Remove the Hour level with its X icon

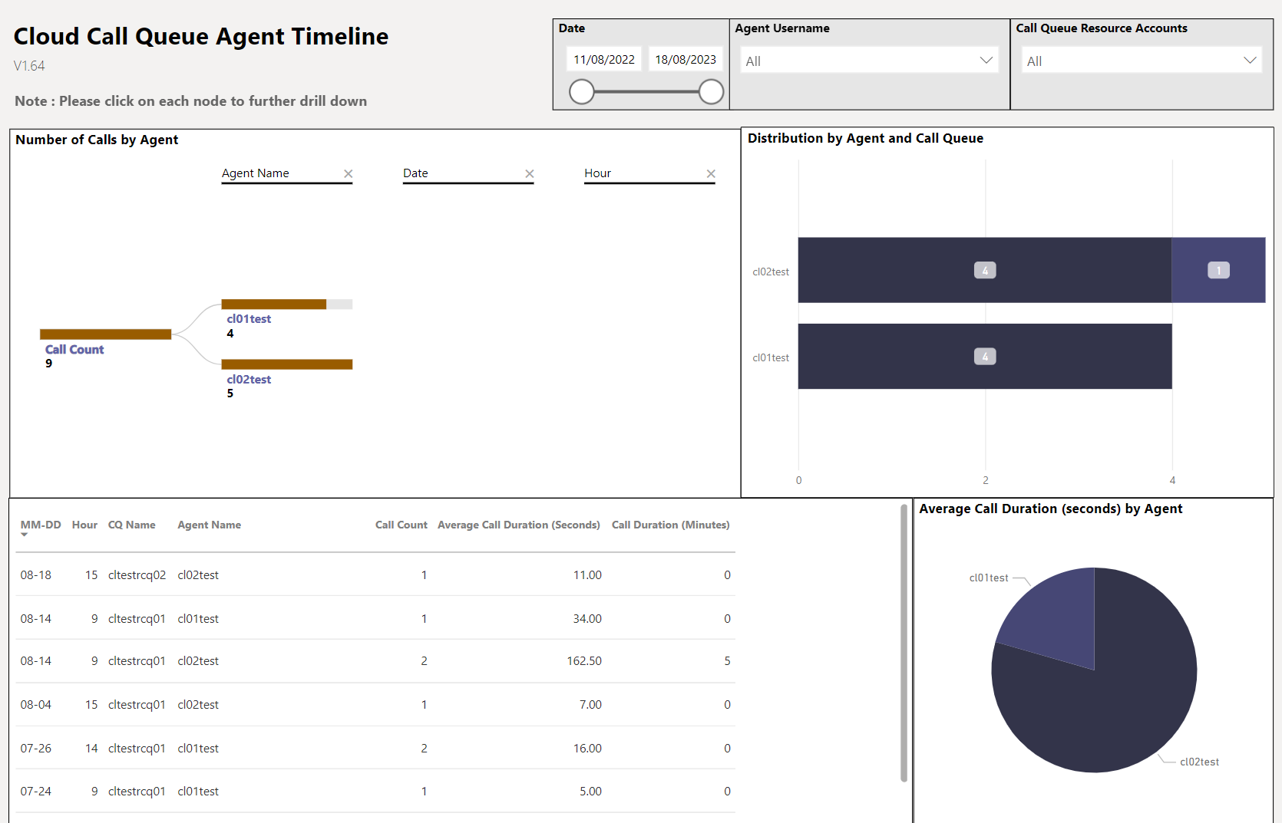[x=711, y=174]
